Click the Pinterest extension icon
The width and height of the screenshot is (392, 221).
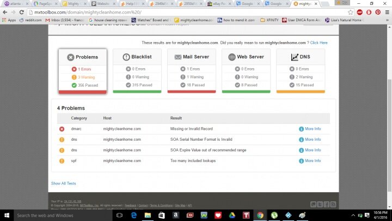point(378,12)
